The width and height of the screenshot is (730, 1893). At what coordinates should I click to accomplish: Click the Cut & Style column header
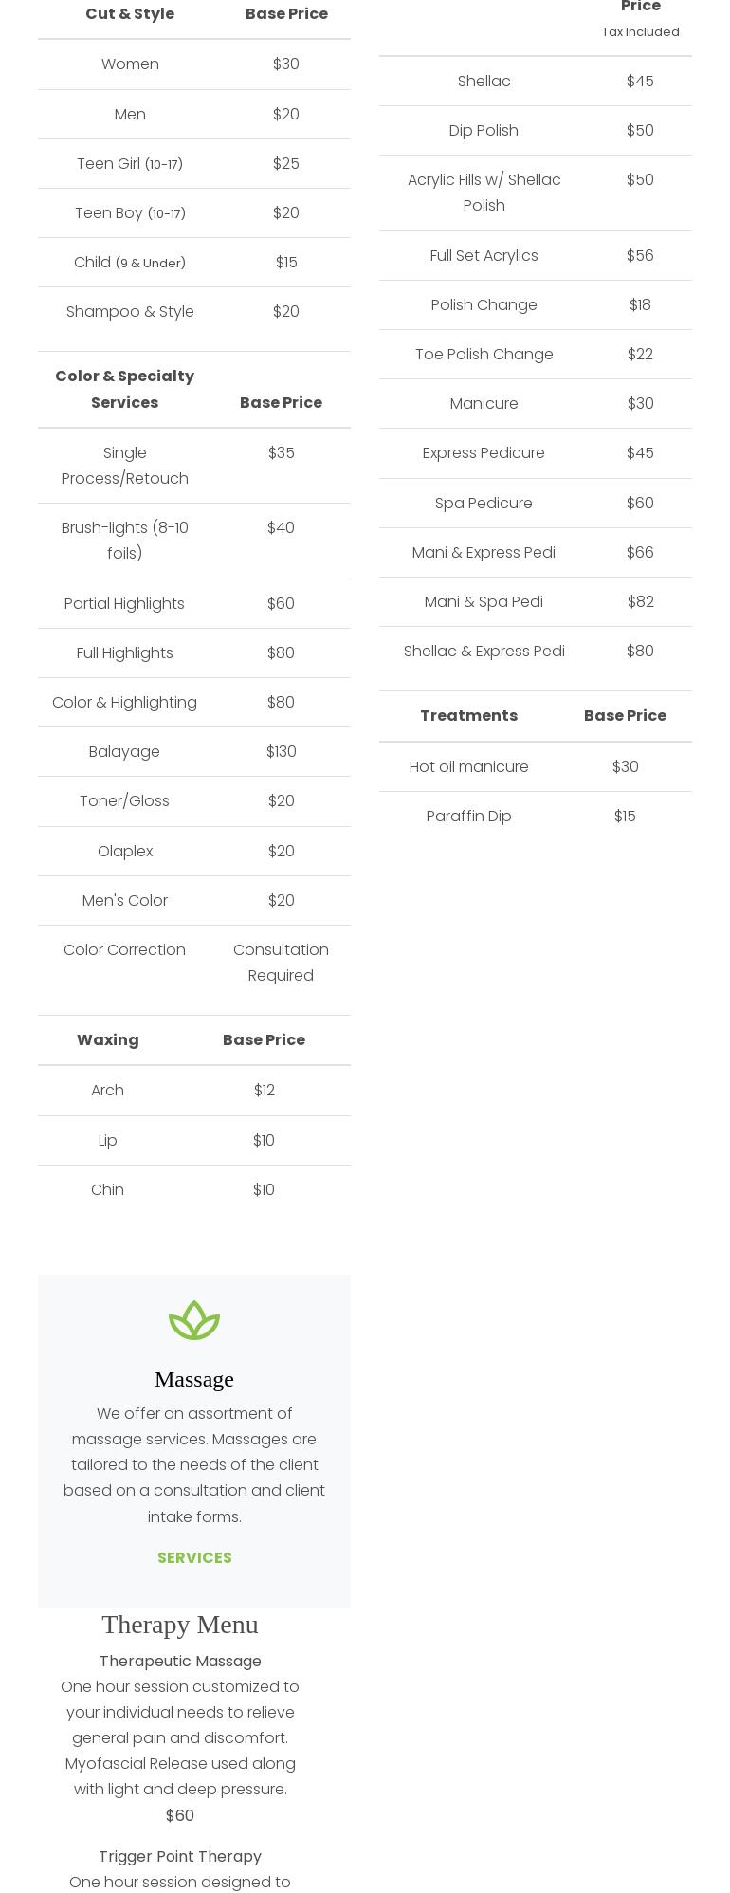(130, 14)
